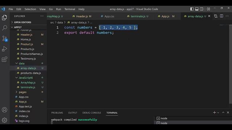Select the first node terminal instance

click(193, 118)
